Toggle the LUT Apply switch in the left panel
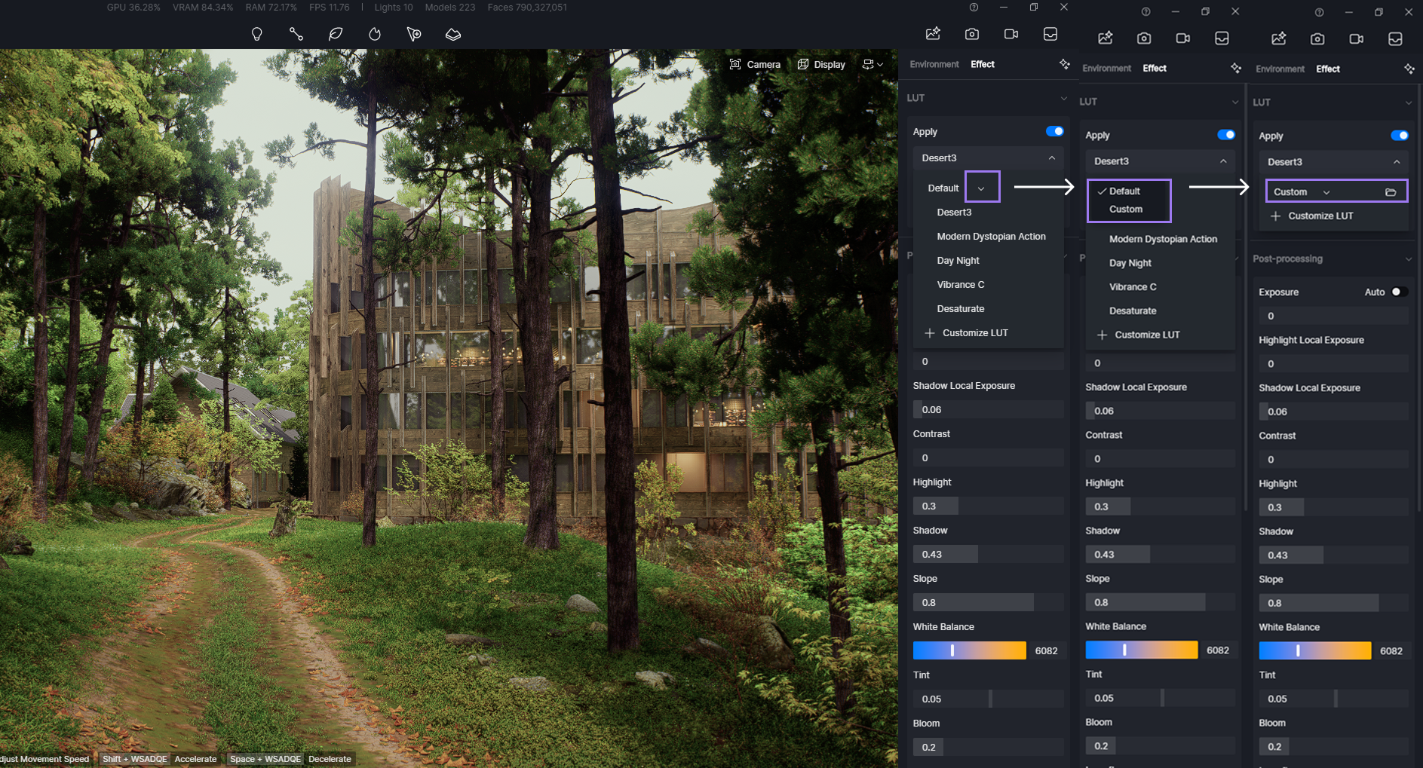 pyautogui.click(x=1054, y=131)
